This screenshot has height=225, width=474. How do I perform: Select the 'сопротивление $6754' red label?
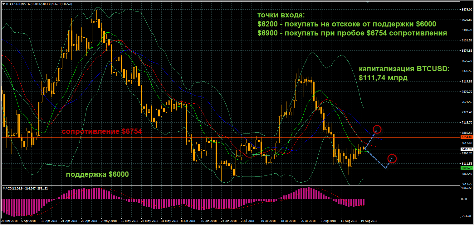point(102,132)
